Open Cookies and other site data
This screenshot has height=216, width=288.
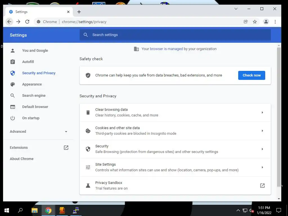[175, 131]
